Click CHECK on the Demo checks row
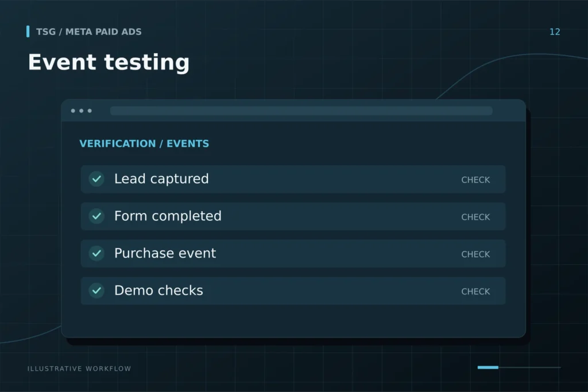 [475, 291]
